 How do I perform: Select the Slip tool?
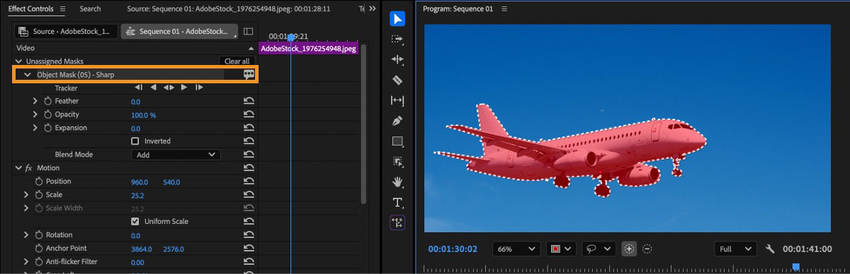397,101
